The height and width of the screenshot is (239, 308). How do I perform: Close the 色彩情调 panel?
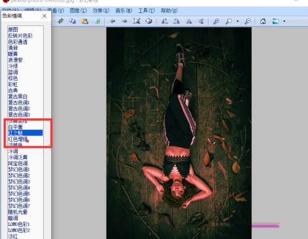(44, 16)
